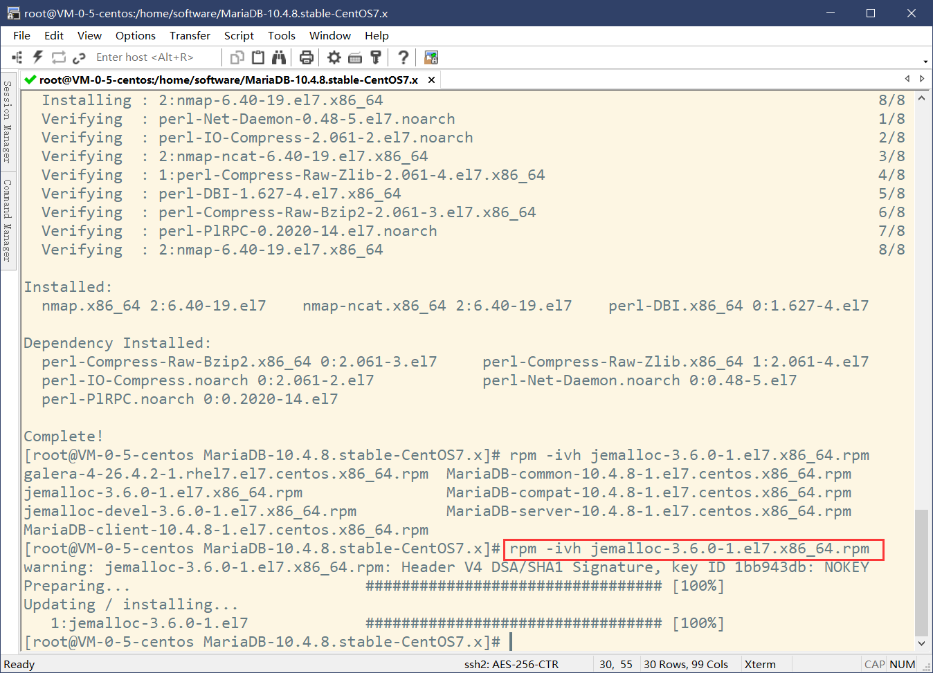Click the "Complete!" line in terminal
The height and width of the screenshot is (673, 933).
64,436
